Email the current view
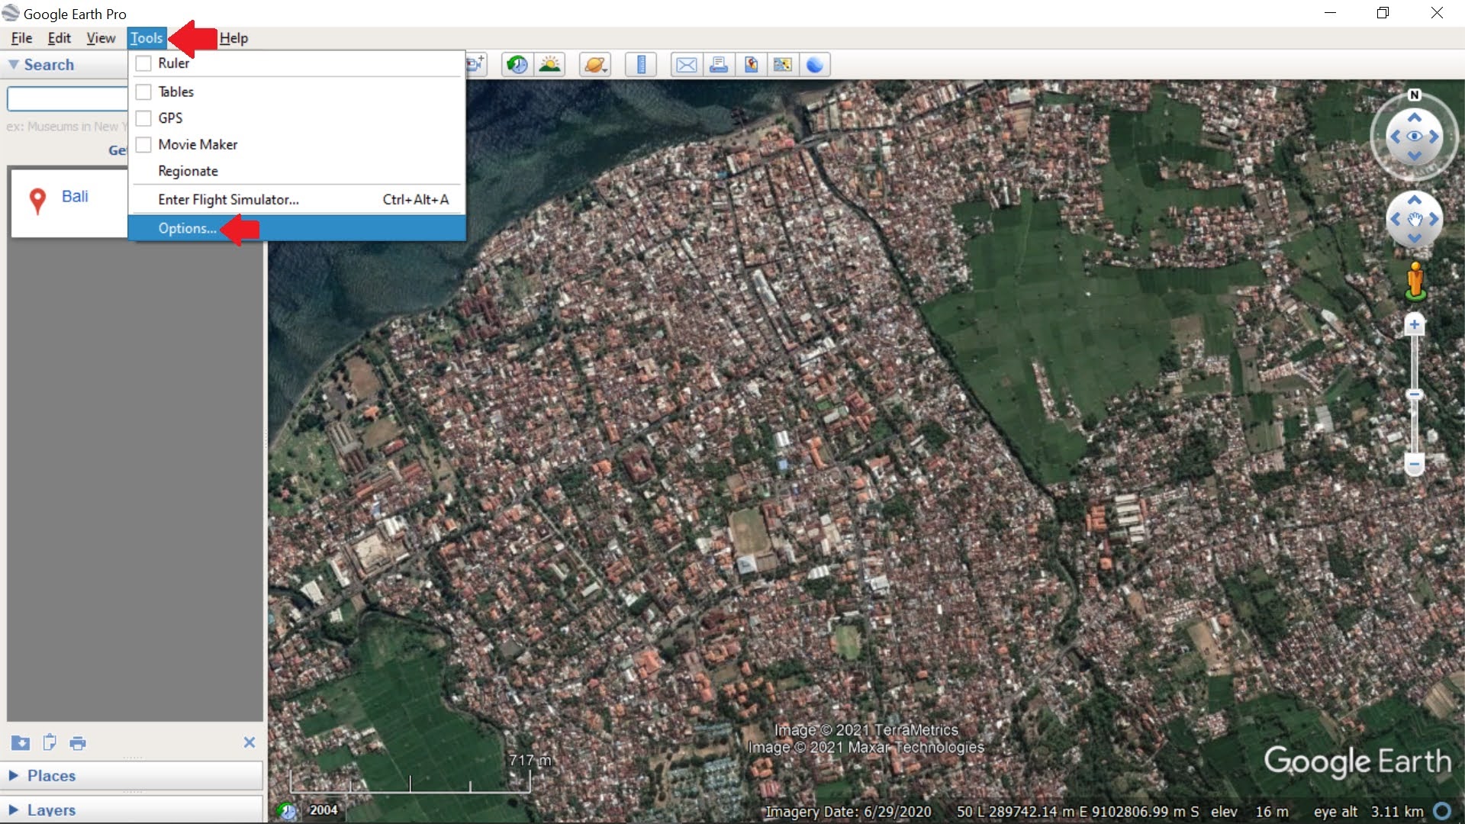Image resolution: width=1465 pixels, height=824 pixels. coord(685,64)
